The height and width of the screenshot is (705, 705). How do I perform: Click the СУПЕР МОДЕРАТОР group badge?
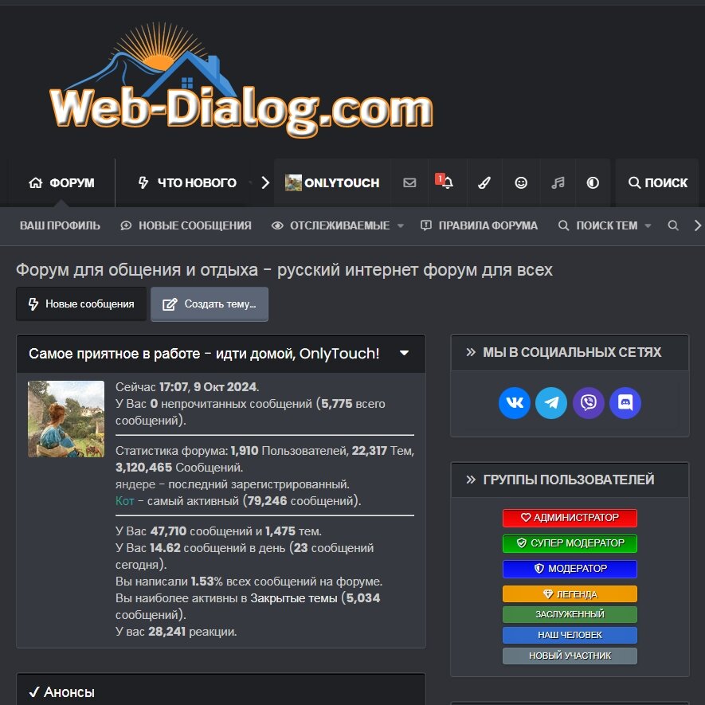(x=570, y=543)
